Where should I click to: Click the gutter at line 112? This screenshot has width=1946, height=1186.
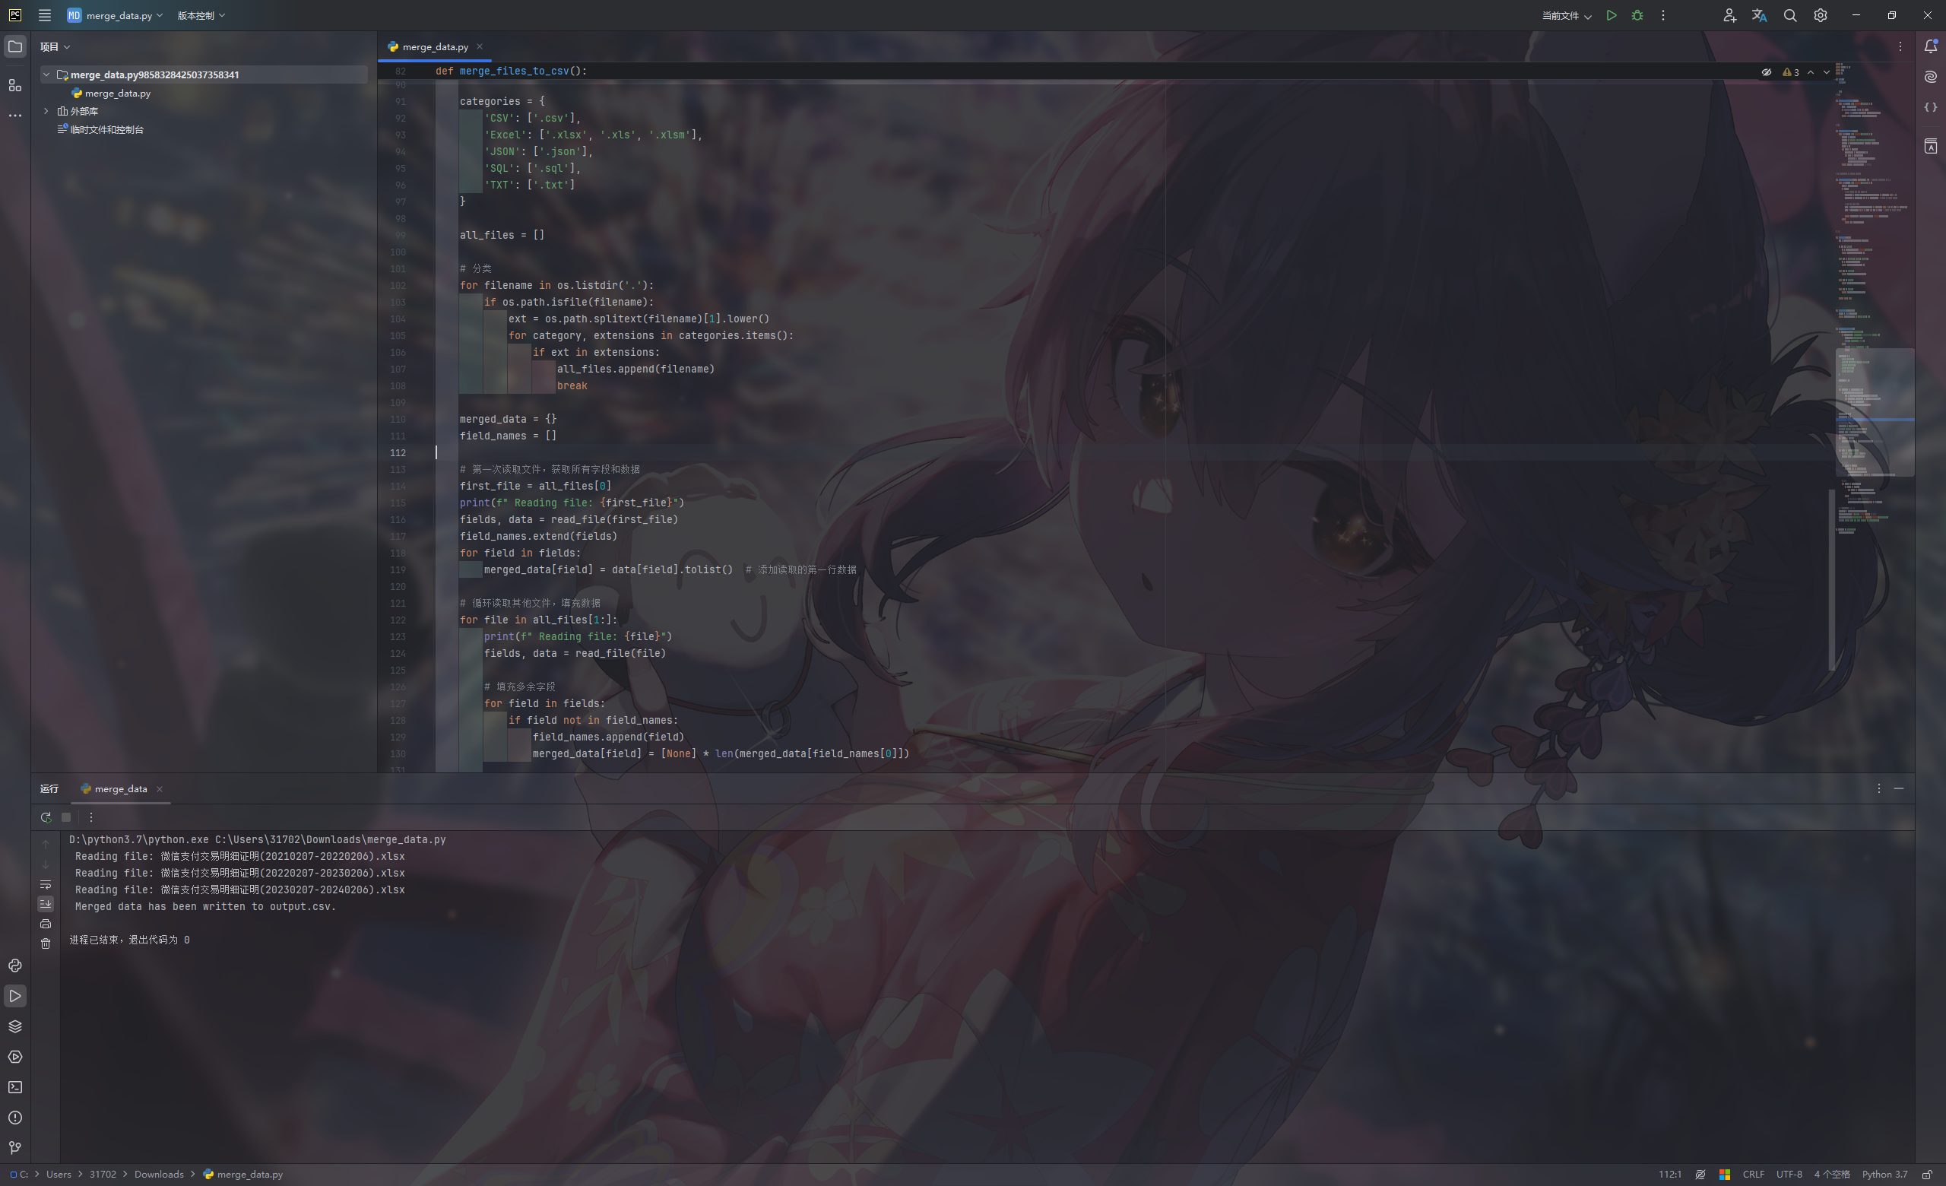pos(398,452)
